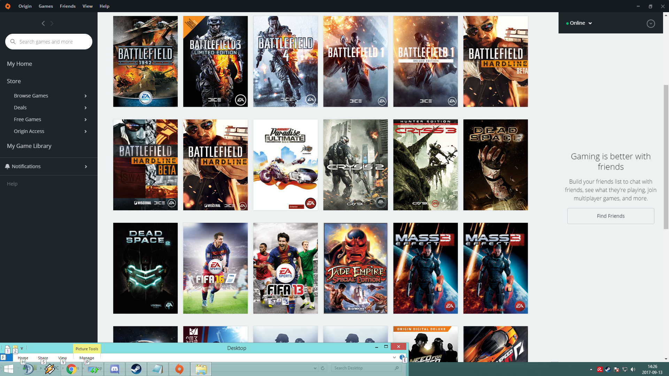Open My Home in sidebar

pos(20,64)
